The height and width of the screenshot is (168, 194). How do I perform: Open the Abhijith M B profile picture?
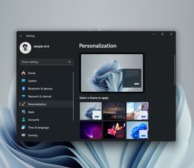25,48
